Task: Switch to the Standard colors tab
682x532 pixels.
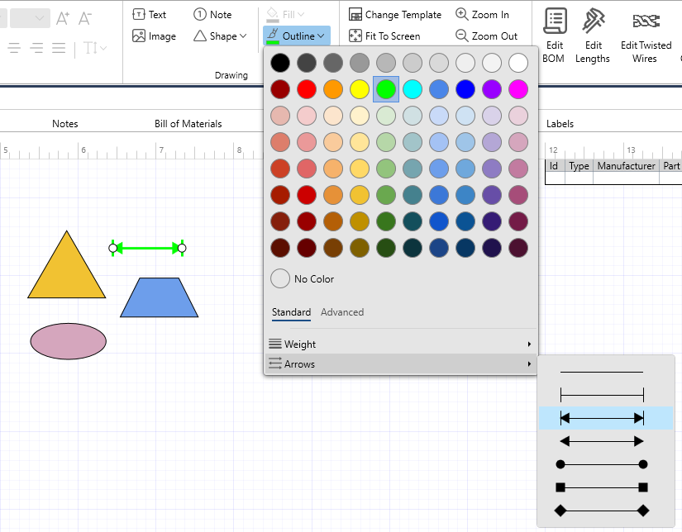Action: tap(291, 312)
